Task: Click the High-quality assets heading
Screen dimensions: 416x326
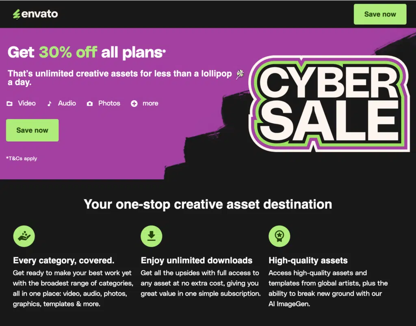Action: click(308, 260)
